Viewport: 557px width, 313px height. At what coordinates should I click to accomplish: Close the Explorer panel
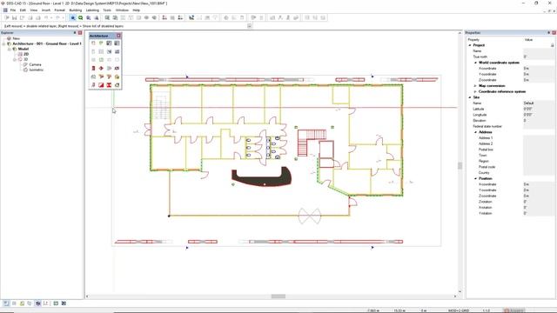(80, 33)
